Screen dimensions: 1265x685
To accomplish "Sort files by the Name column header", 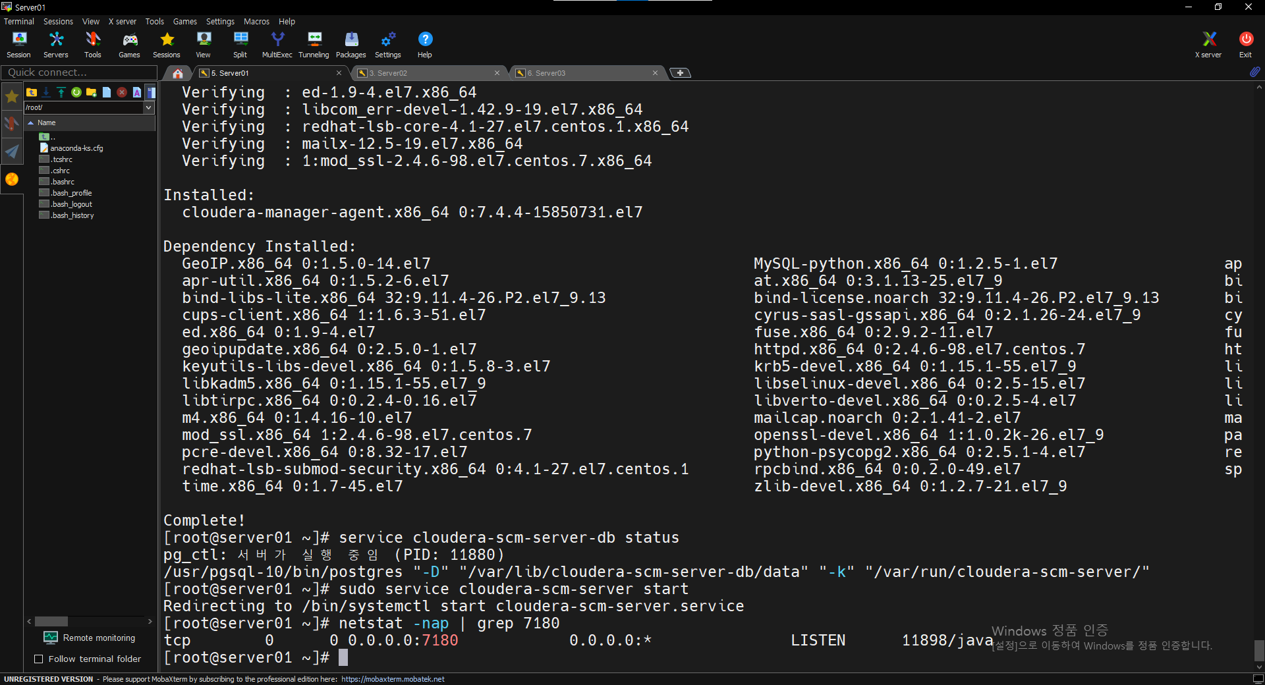I will click(90, 123).
